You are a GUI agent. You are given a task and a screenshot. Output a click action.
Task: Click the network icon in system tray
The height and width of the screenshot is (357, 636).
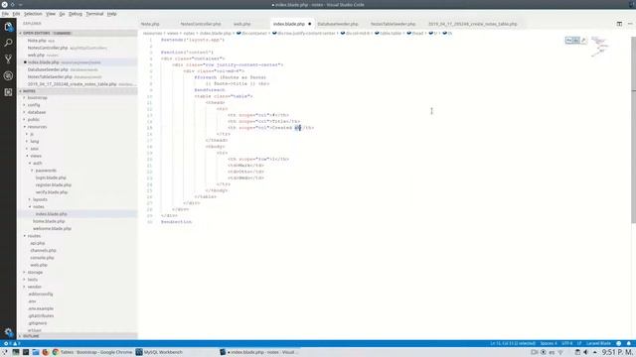click(x=560, y=352)
